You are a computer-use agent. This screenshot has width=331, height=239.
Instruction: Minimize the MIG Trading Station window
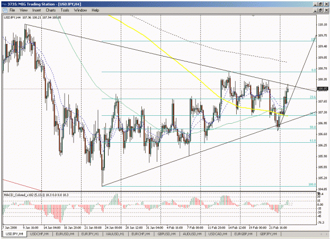coord(316,4)
